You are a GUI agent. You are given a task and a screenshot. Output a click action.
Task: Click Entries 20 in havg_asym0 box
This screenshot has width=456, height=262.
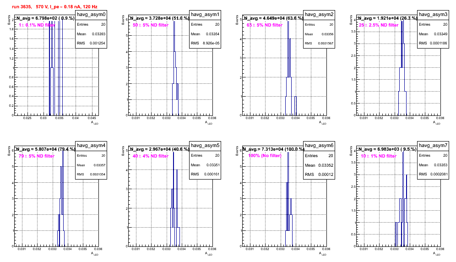(91, 24)
